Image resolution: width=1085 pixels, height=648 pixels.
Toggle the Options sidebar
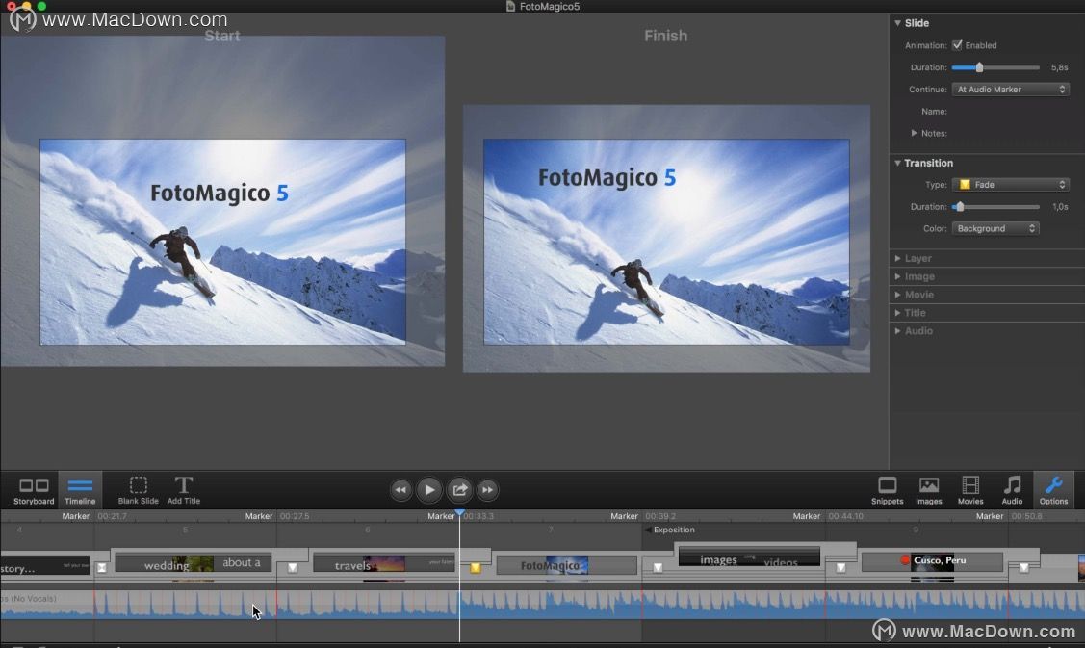(x=1053, y=490)
